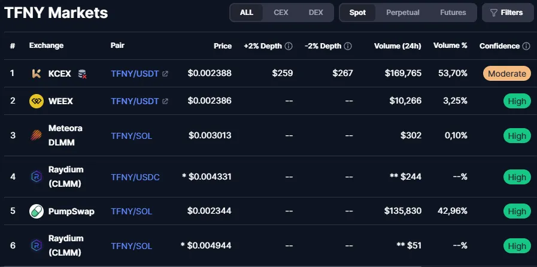The image size is (537, 267).
Task: Switch to the Perpetual tab
Action: (403, 13)
